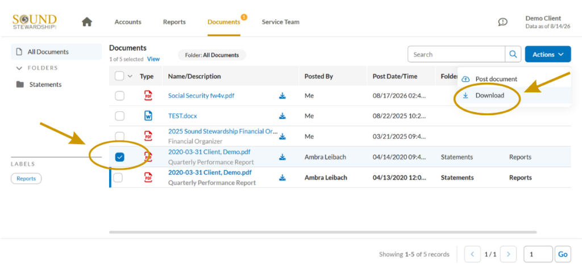Check the TEST.docx row checkbox
Viewport: 582px width, 270px height.
point(119,116)
